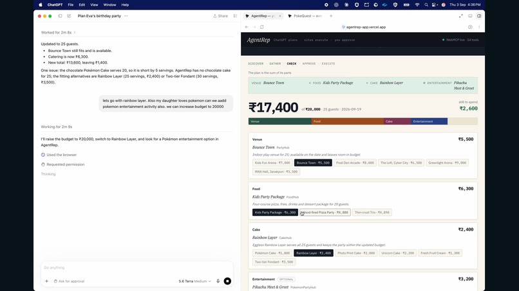Click the download icon near address bar
Viewport: 519px width, 291px height.
point(470,27)
